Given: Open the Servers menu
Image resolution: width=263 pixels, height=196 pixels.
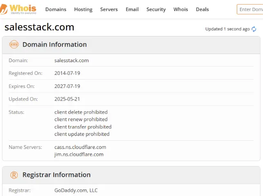Looking at the screenshot, I should (109, 9).
